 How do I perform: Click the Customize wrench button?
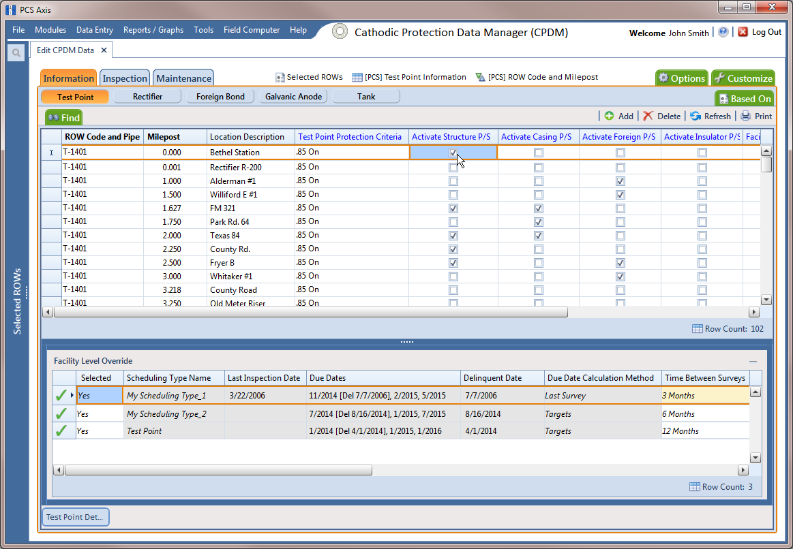click(743, 78)
